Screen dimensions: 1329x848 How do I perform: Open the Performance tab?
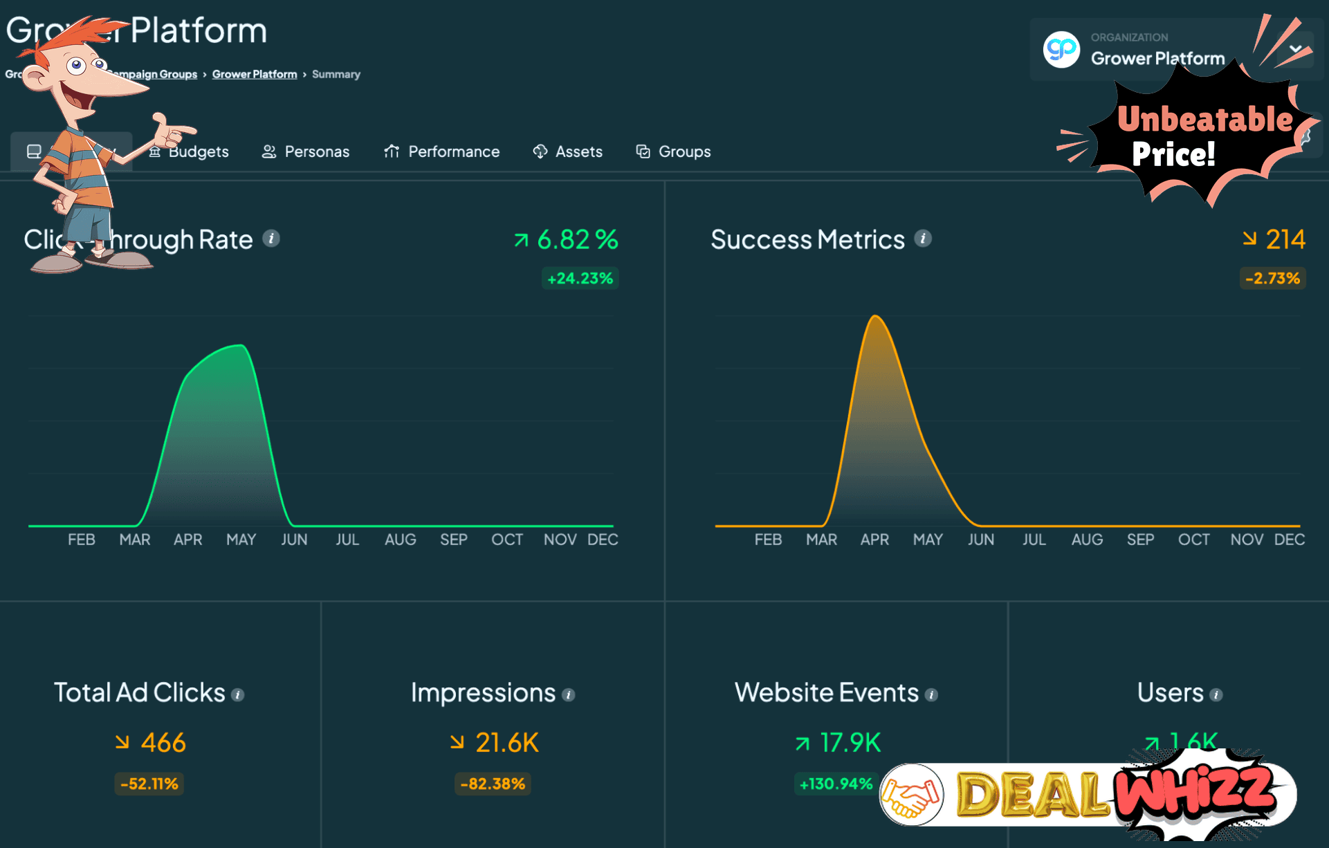tap(442, 151)
